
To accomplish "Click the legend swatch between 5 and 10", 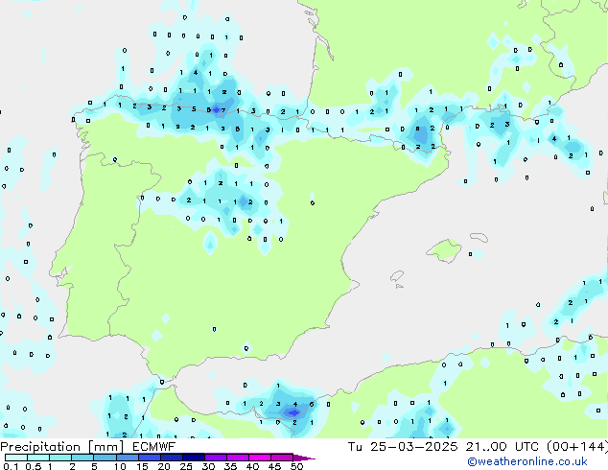I will point(105,458).
